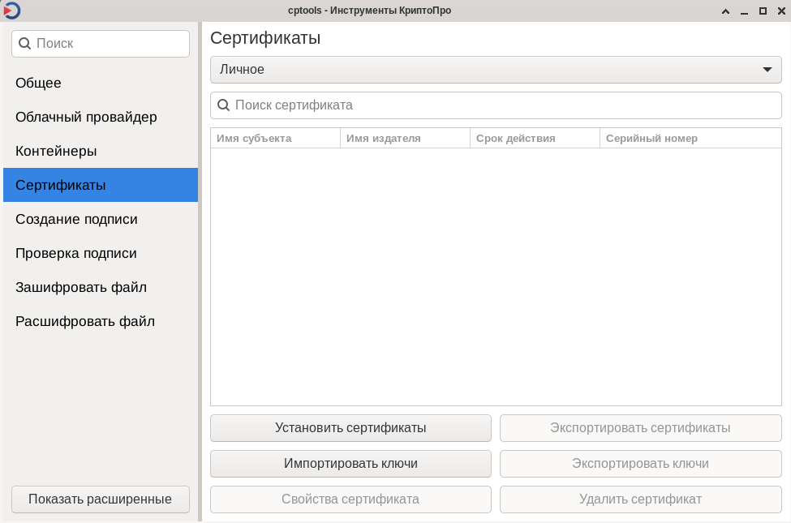Switch to Проверка подписи section
The width and height of the screenshot is (791, 523).
tap(101, 253)
